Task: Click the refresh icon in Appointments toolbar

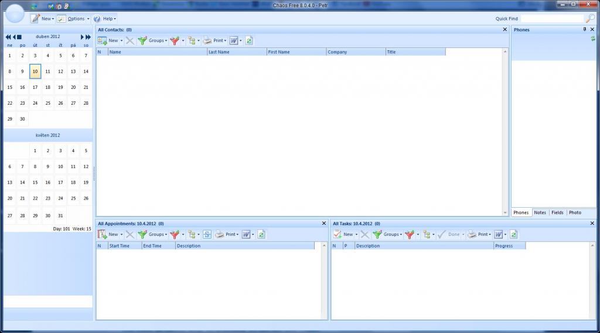Action: pyautogui.click(x=261, y=234)
